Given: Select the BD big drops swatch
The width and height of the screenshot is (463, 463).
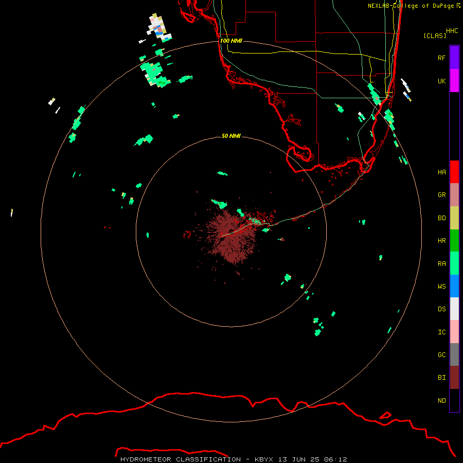Looking at the screenshot, I should coord(454,218).
